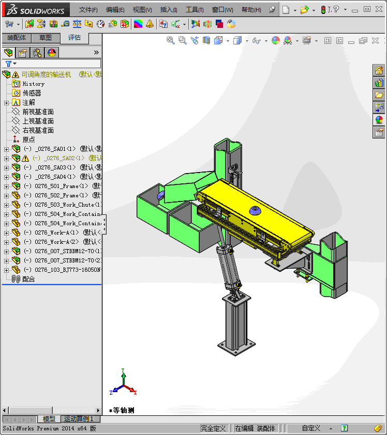Open the 工具(T) menu
The image size is (387, 435).
195,10
